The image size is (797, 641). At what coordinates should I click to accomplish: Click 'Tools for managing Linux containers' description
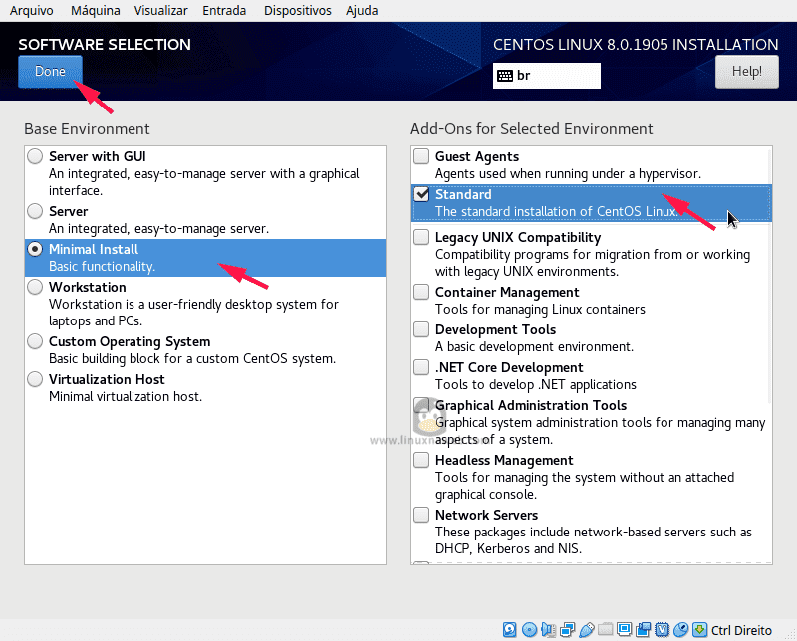(x=540, y=309)
